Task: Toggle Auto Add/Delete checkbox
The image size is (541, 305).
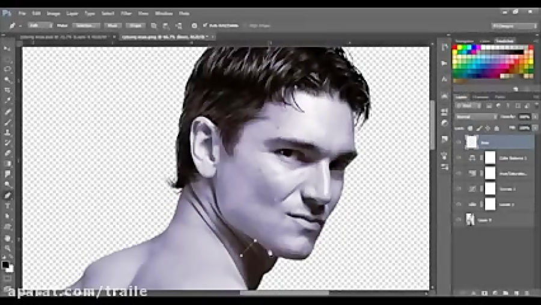Action: pyautogui.click(x=205, y=25)
